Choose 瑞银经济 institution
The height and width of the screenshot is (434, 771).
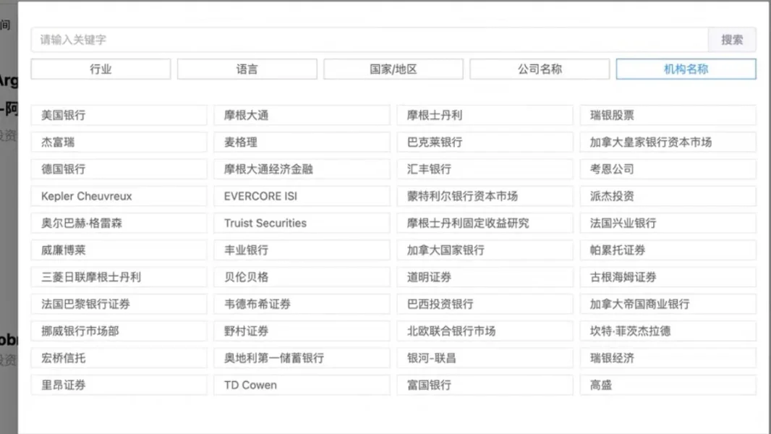coord(668,358)
